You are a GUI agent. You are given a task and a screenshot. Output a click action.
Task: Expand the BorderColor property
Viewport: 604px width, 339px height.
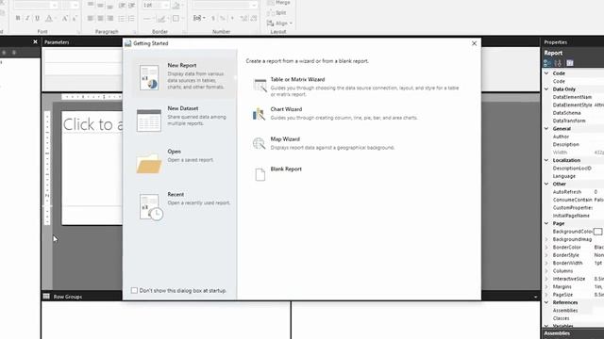[x=546, y=247]
